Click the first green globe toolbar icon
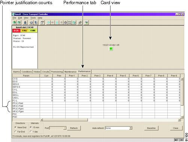The width and height of the screenshot is (188, 142). 14,23
